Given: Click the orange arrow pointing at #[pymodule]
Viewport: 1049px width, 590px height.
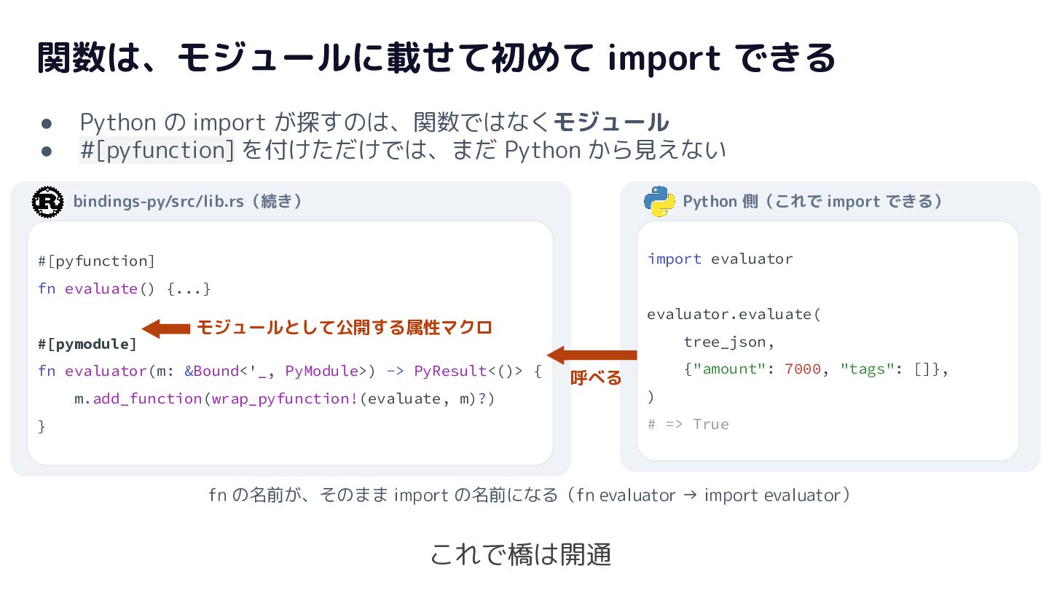Looking at the screenshot, I should coord(165,329).
